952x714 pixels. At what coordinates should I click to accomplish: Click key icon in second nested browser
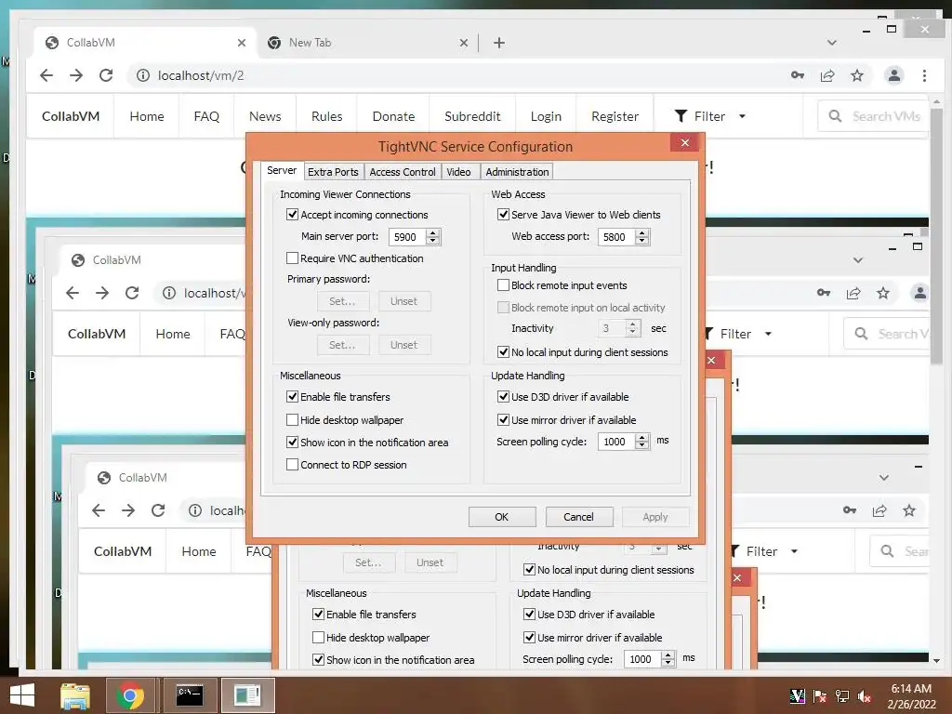click(x=824, y=293)
